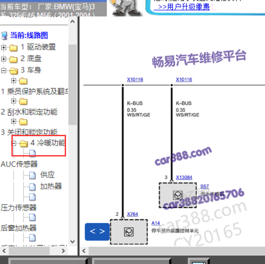Click the second X10116 connector link
The height and width of the screenshot is (264, 265).
(x=184, y=80)
